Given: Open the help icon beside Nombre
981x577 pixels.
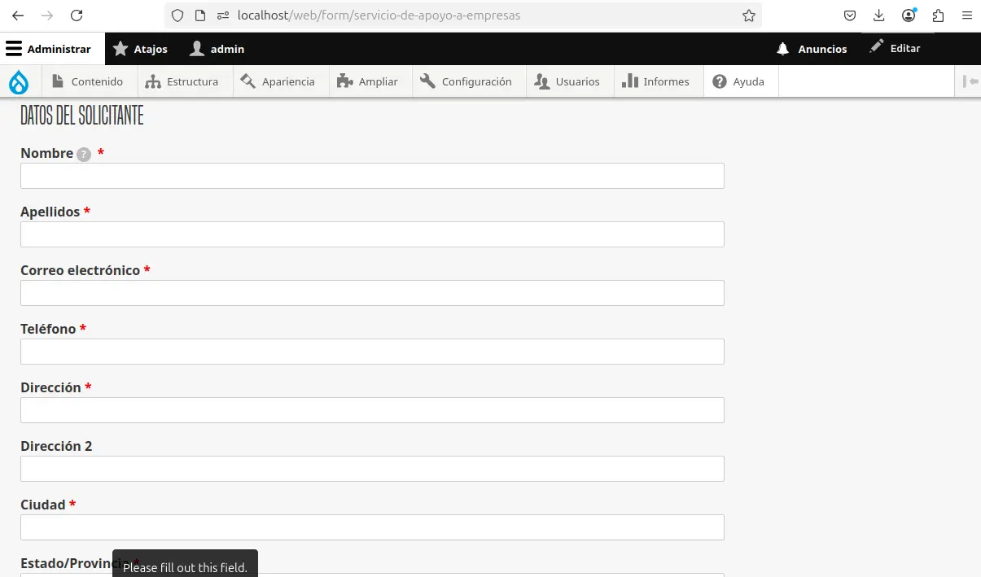Looking at the screenshot, I should (83, 154).
